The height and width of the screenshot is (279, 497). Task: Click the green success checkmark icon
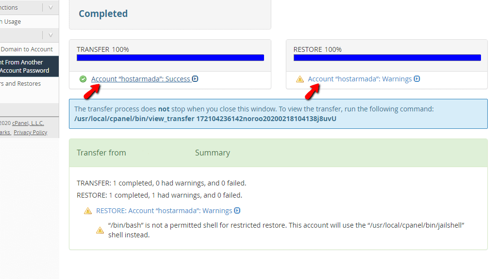[x=83, y=79]
